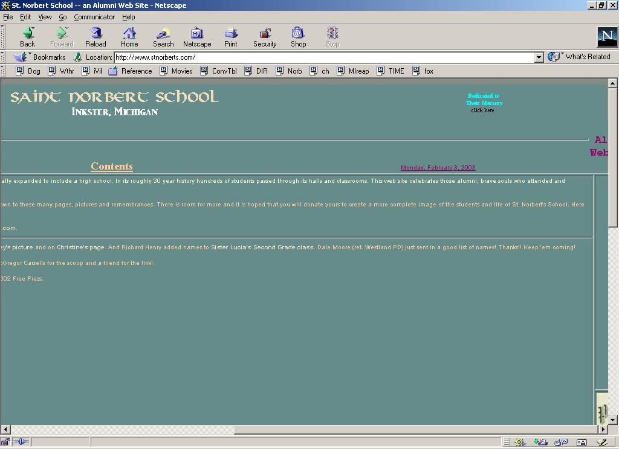Open the Movies personal toolbar bookmark
The width and height of the screenshot is (619, 449).
pos(177,71)
